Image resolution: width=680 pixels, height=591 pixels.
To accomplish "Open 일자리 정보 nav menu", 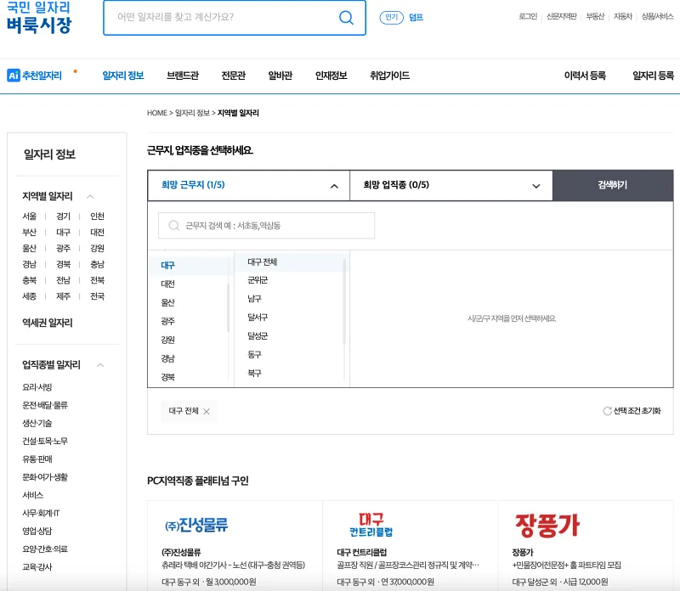I will click(123, 76).
